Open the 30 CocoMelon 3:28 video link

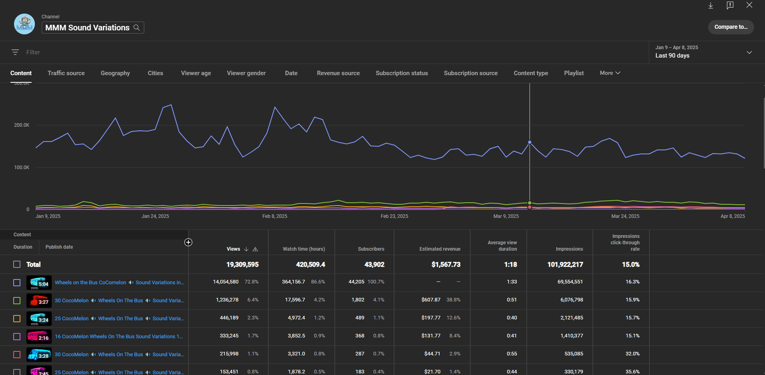119,354
